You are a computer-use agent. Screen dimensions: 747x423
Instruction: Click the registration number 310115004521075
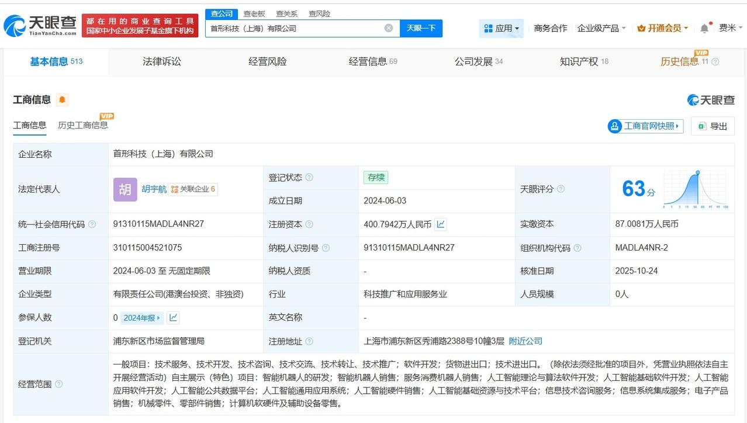[x=147, y=248]
